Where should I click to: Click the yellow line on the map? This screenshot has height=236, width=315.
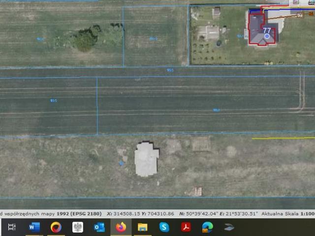click(283, 138)
